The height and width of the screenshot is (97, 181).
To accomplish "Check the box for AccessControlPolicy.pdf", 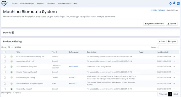I will pos(5,61).
